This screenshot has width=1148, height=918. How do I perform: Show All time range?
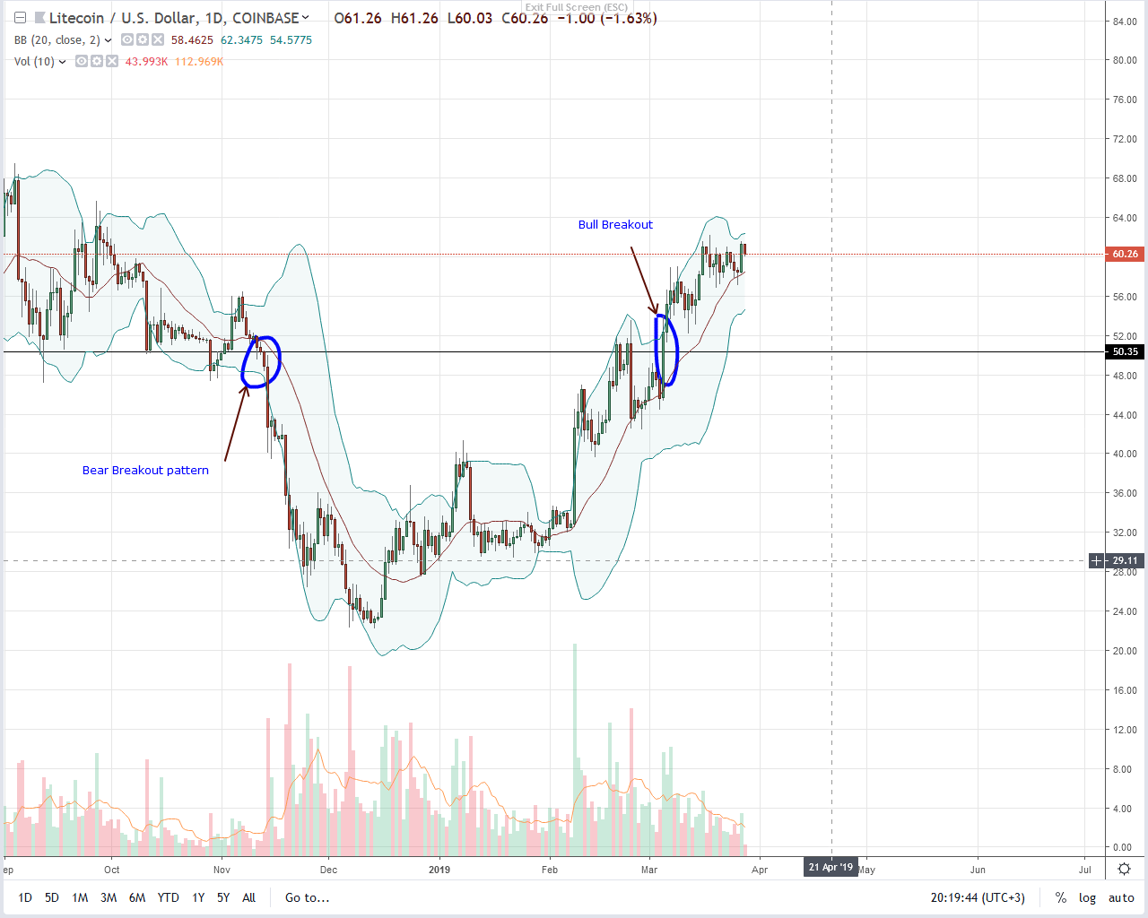(249, 897)
